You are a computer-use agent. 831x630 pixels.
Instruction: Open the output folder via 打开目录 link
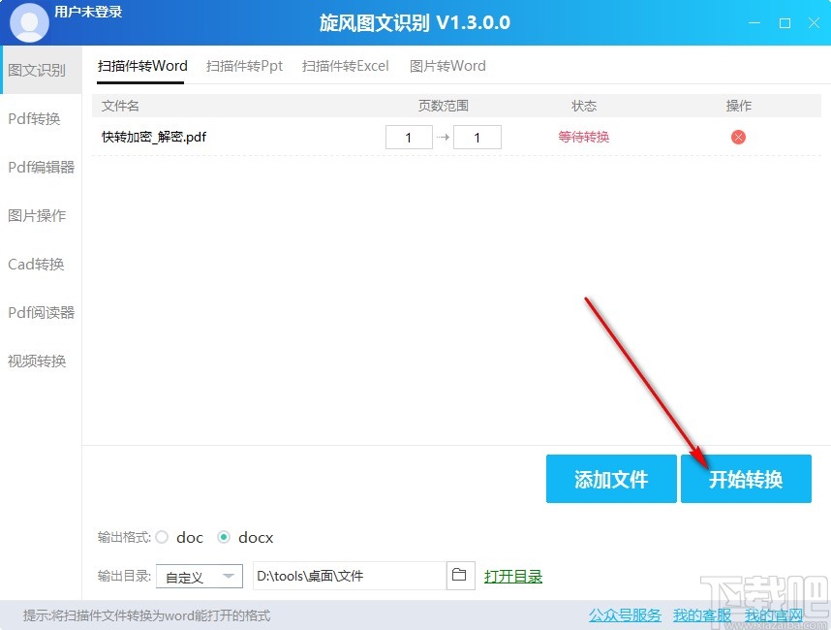513,575
